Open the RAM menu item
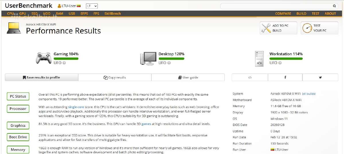The width and height of the screenshot is (344, 154). tap(60, 13)
